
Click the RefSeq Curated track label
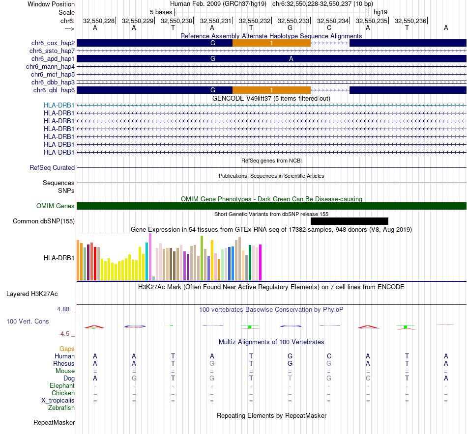[52, 168]
